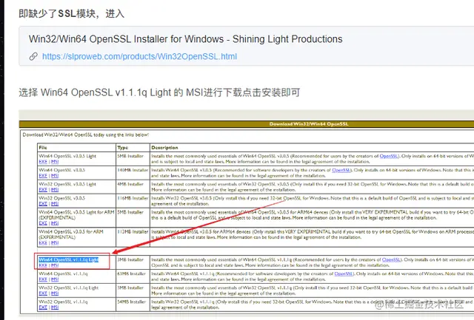
Task: Click the text '即缺少了SSL模块，进入'
Action: [x=71, y=13]
